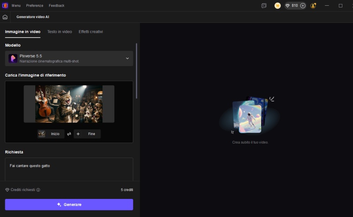Image resolution: width=353 pixels, height=217 pixels.
Task: Expand the Modello dropdown chevron
Action: tap(127, 59)
